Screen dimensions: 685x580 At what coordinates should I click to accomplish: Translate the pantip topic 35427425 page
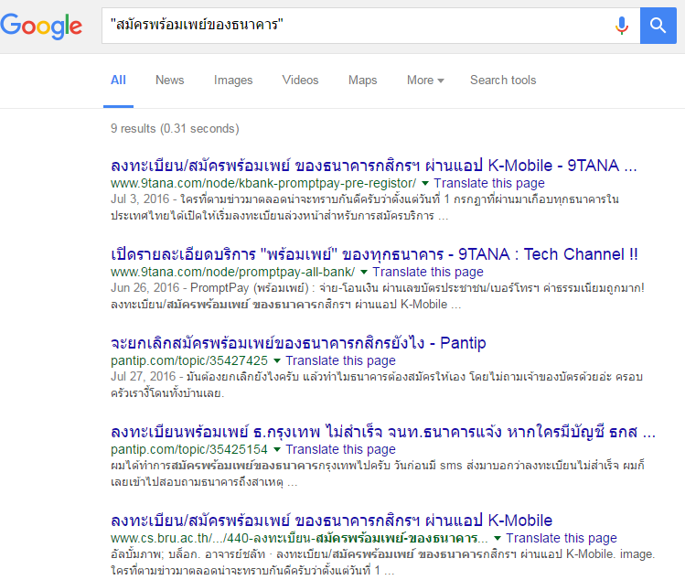tap(340, 360)
